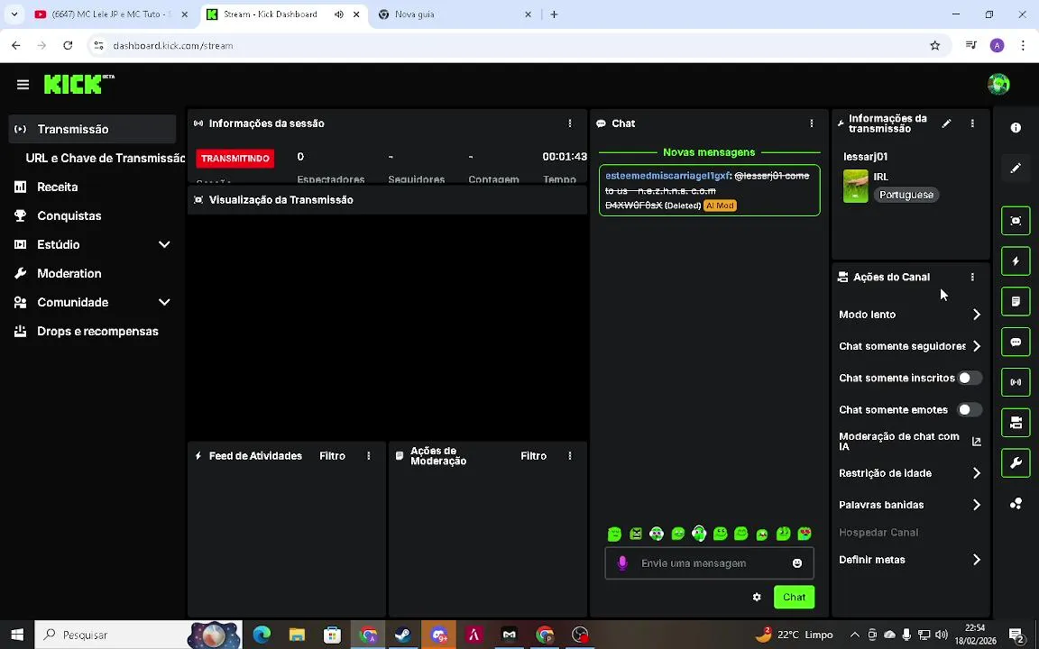Open Steam from the taskbar
Screen dimensions: 1039x649
[x=403, y=635]
